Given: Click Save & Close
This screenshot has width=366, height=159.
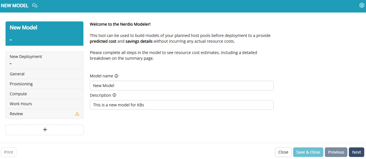Looking at the screenshot, I should 308,152.
